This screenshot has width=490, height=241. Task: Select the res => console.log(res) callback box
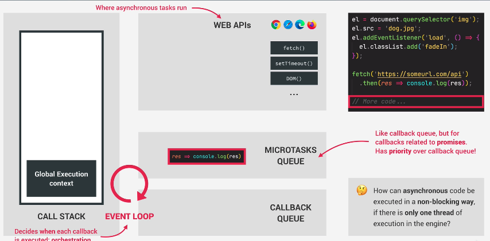207,156
